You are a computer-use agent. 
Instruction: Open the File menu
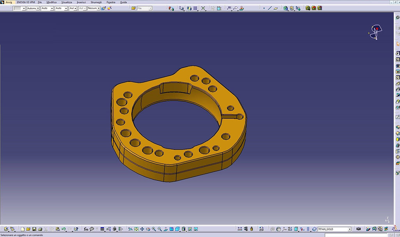pyautogui.click(x=40, y=2)
